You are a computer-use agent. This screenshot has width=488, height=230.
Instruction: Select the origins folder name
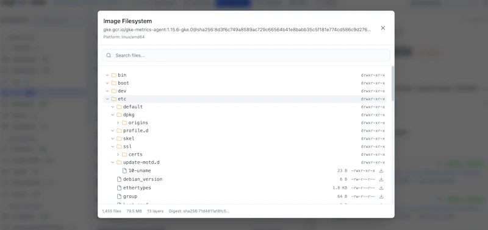point(138,122)
